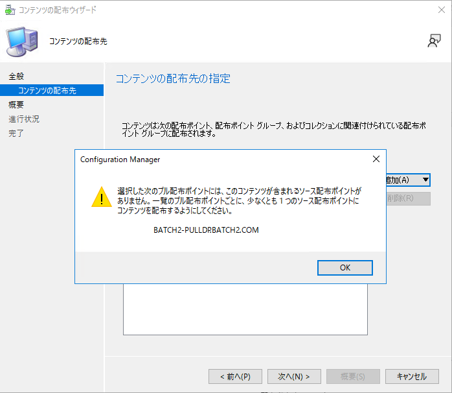Close the Configuration Manager warning dialog
Image resolution: width=452 pixels, height=393 pixels.
tap(376, 159)
